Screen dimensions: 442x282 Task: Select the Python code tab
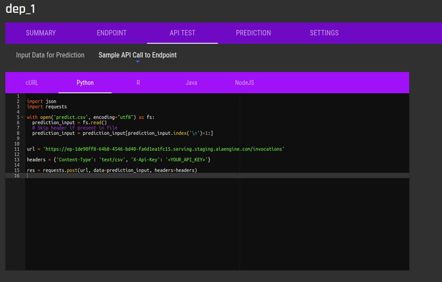(85, 82)
